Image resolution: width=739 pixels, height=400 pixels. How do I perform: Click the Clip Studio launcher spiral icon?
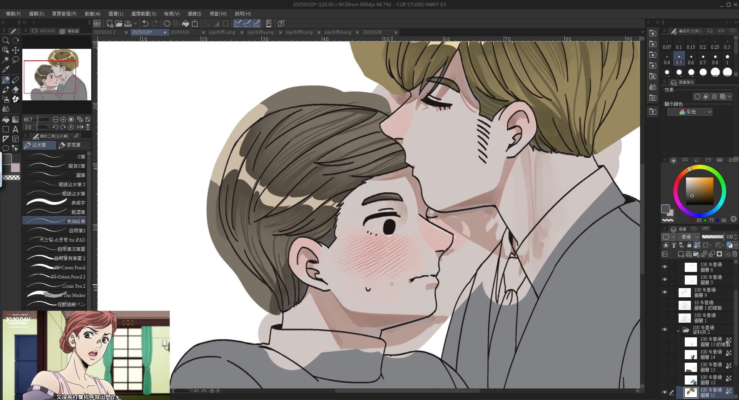click(97, 23)
